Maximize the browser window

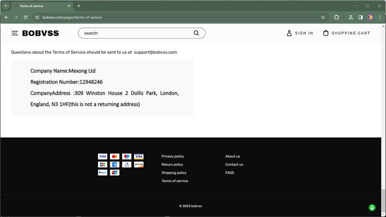click(367, 6)
